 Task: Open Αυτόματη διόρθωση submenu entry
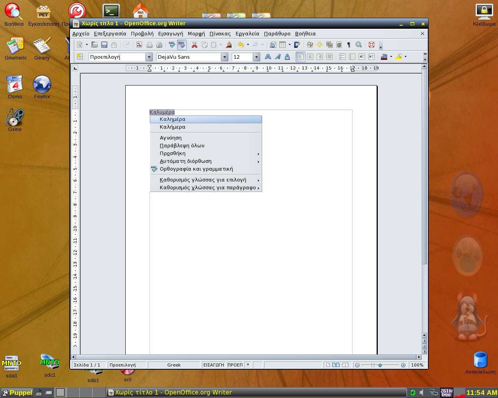(x=206, y=161)
